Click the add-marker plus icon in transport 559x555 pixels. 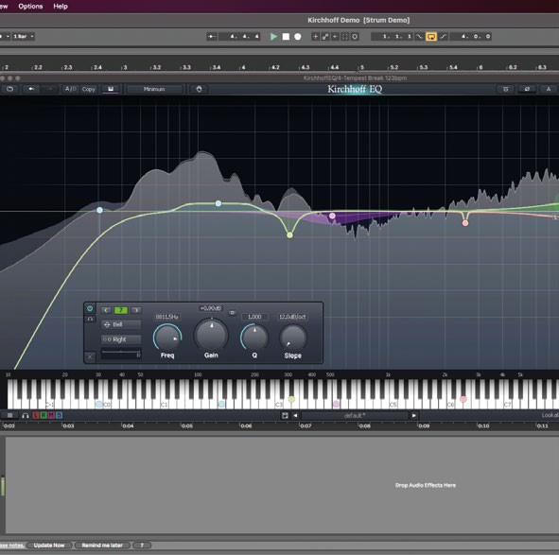(316, 36)
